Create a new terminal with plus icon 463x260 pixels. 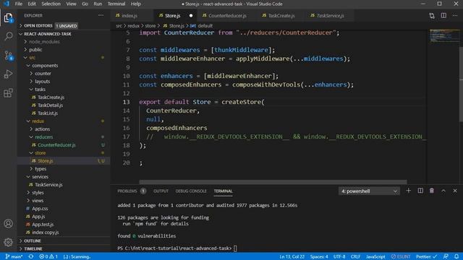click(x=408, y=191)
